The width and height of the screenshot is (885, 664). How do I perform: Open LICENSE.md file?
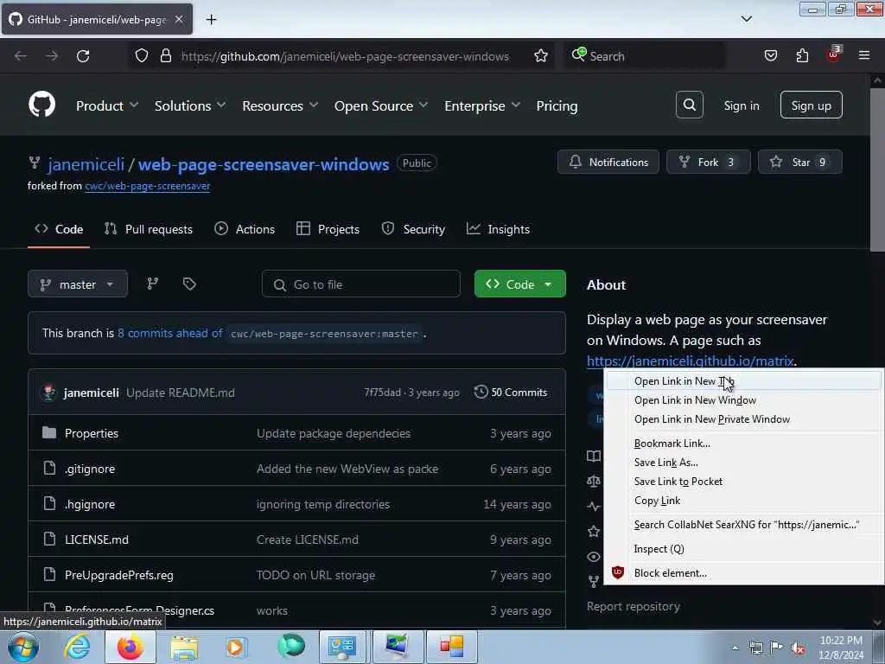point(97,539)
